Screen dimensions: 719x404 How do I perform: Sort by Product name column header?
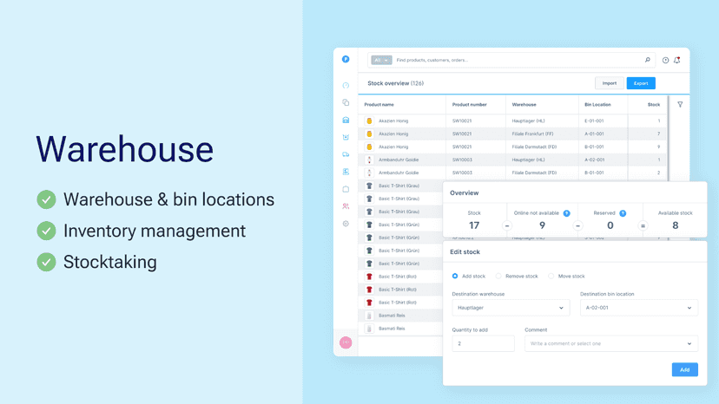coord(379,104)
